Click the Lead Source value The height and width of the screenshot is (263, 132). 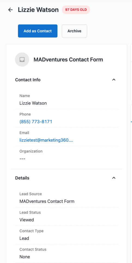click(47, 201)
